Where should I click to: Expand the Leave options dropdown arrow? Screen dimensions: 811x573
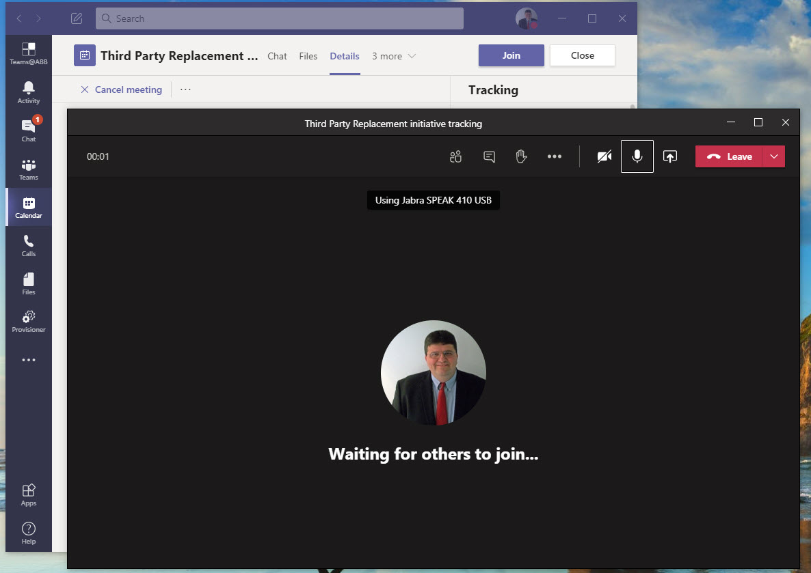click(774, 156)
